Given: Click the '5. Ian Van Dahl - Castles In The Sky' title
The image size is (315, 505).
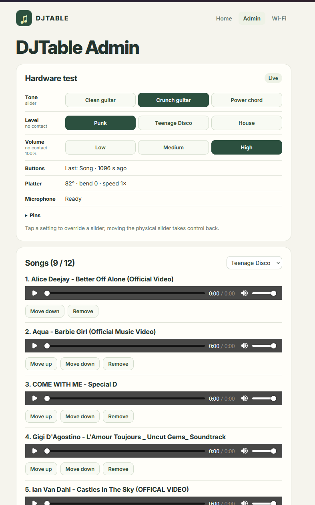Looking at the screenshot, I should 107,489.
